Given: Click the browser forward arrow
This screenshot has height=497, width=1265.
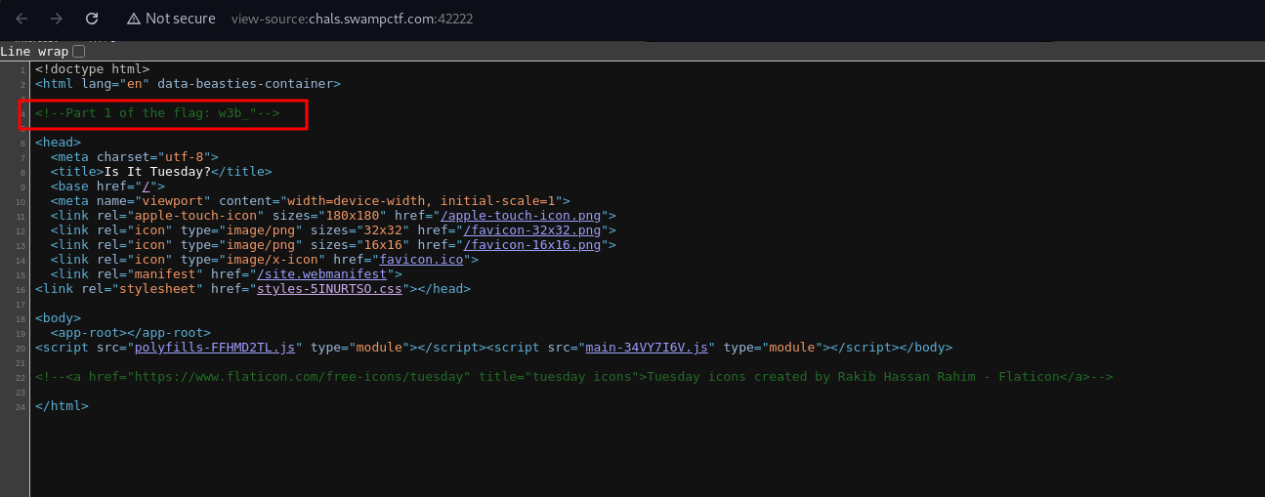Looking at the screenshot, I should coord(57,19).
